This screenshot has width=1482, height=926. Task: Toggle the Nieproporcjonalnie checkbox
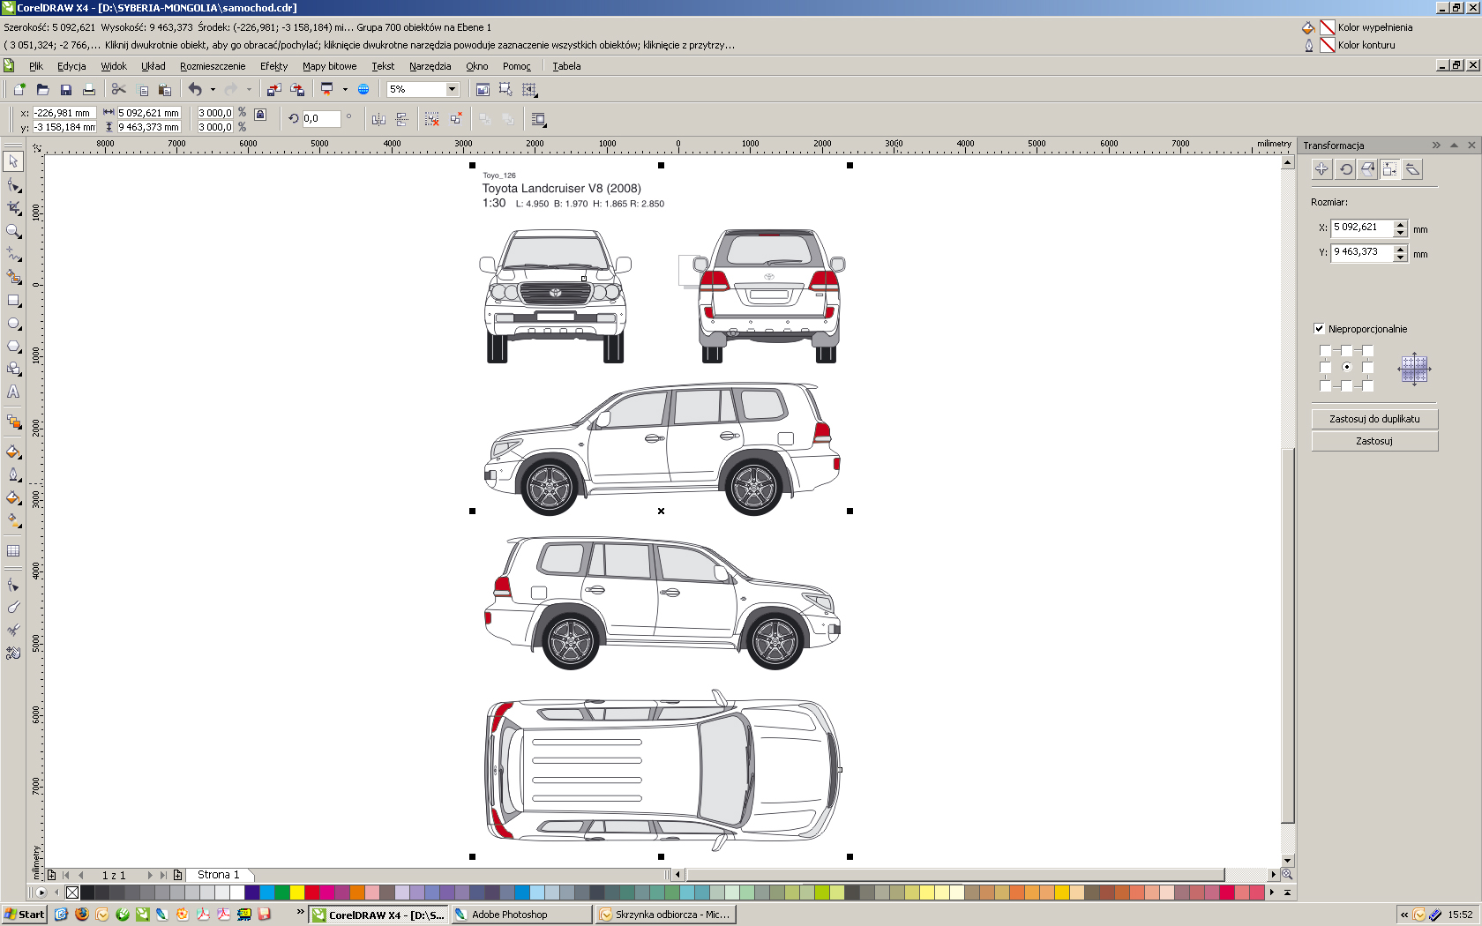coord(1319,329)
